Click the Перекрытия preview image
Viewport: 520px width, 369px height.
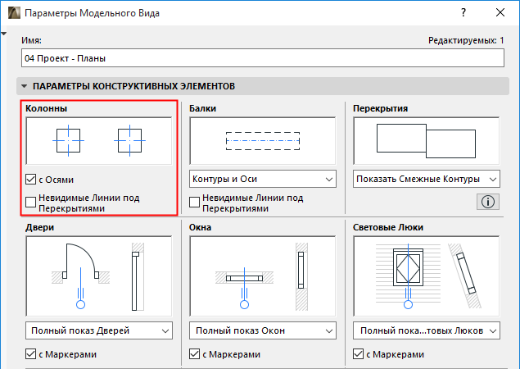427,141
